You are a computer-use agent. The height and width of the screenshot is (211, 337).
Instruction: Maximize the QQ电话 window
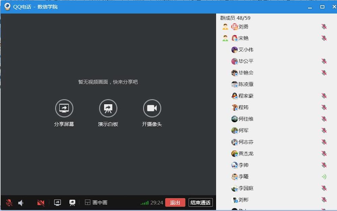click(322, 7)
